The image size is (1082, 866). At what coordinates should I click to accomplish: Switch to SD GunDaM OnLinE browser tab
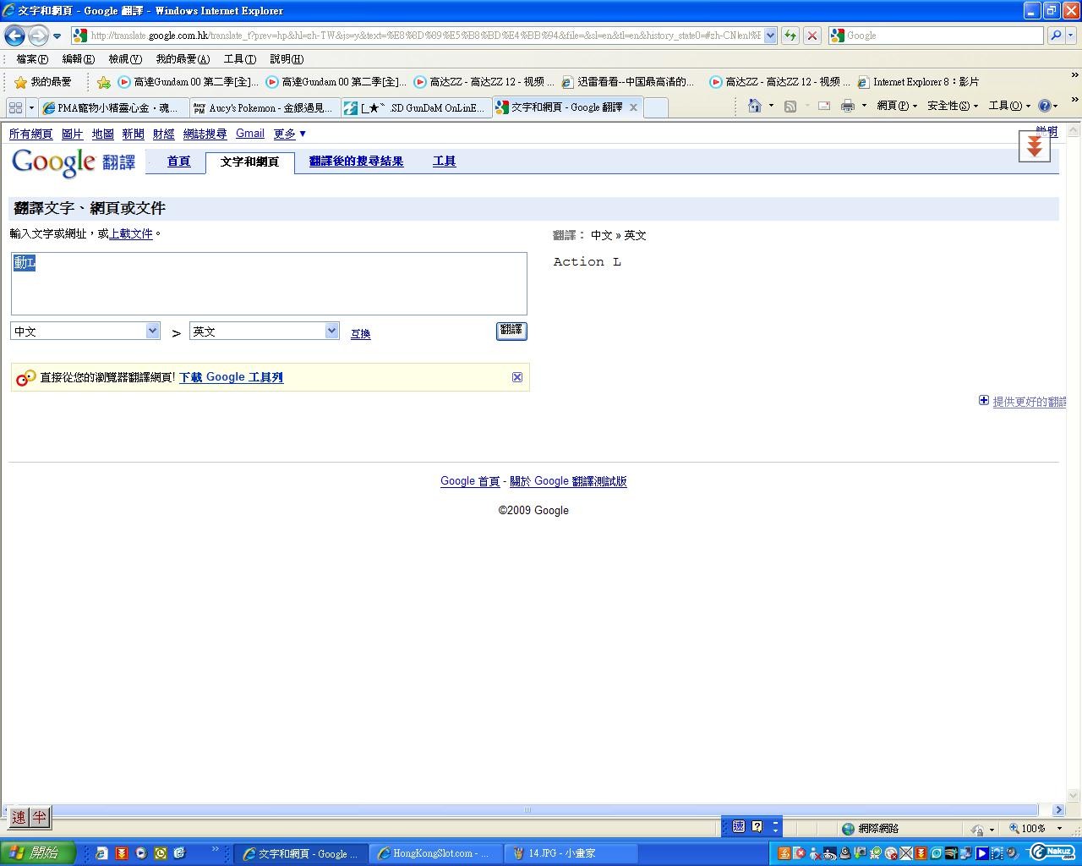point(417,107)
